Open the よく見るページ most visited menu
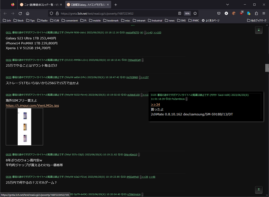This screenshot has height=197, width=269. point(211,21)
